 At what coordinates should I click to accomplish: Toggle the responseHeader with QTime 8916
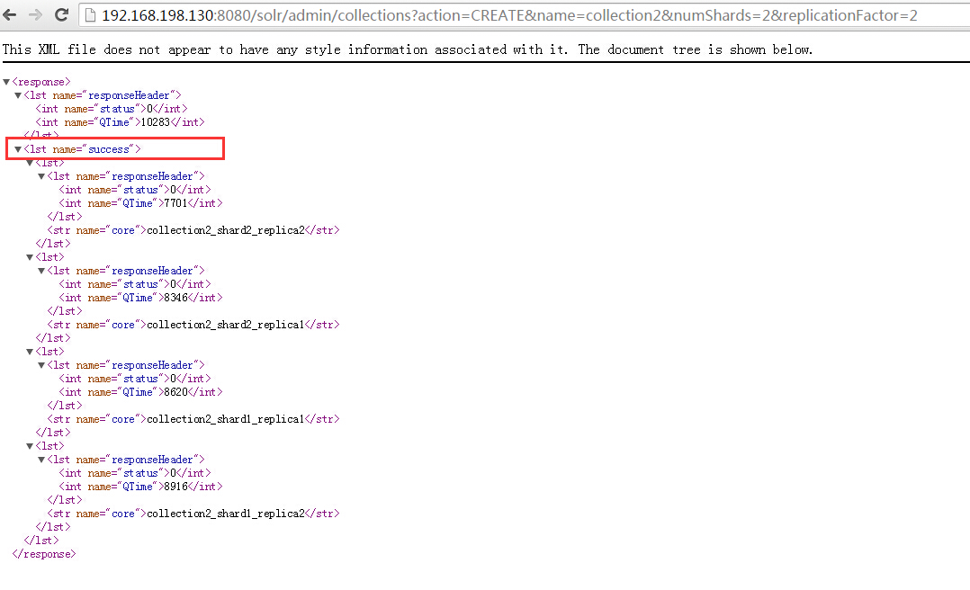41,459
